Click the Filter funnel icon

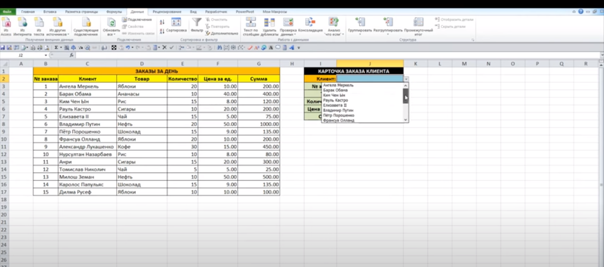click(x=196, y=23)
